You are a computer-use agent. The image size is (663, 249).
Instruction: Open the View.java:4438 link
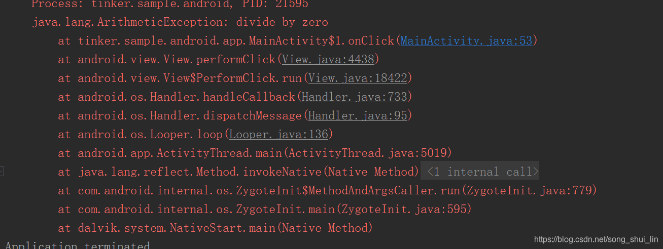(x=328, y=60)
